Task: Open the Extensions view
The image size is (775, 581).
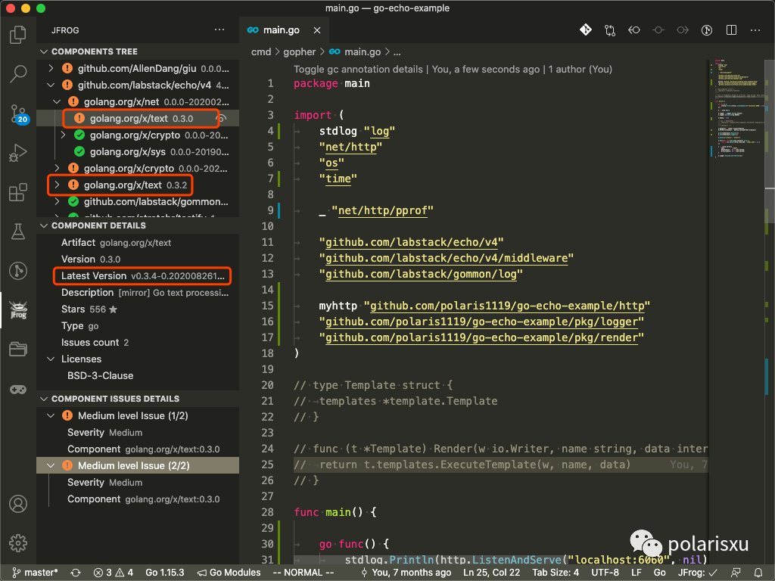Action: (18, 192)
